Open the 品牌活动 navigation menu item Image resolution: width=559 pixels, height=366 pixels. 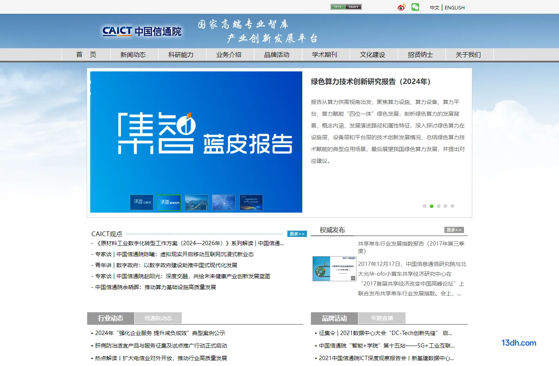coord(277,55)
